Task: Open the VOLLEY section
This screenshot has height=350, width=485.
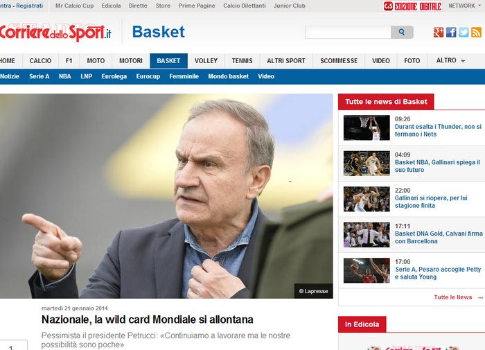Action: coord(206,61)
